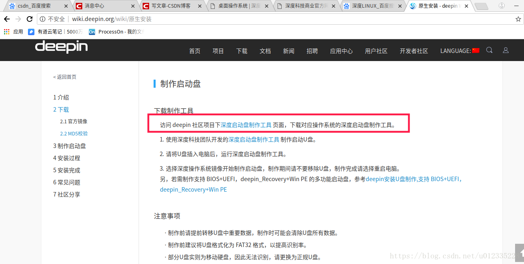The width and height of the screenshot is (524, 264).
Task: Close the 深度科技商业官方 tab
Action: pos(334,6)
